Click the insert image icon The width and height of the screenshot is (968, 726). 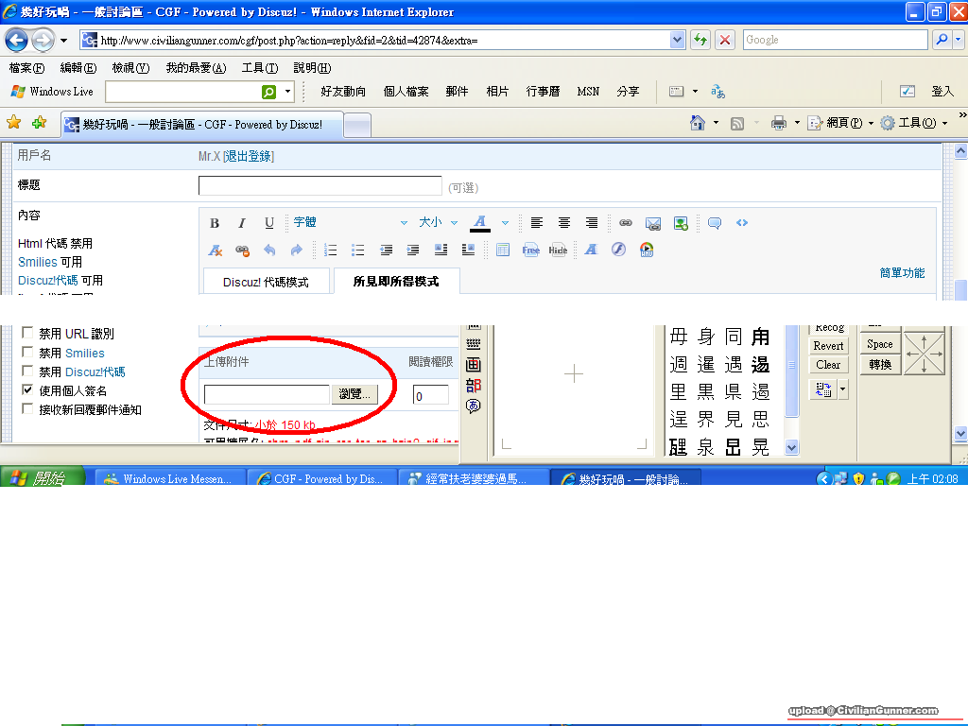pyautogui.click(x=681, y=223)
